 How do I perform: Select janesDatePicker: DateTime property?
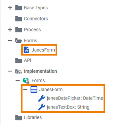coord(75,98)
